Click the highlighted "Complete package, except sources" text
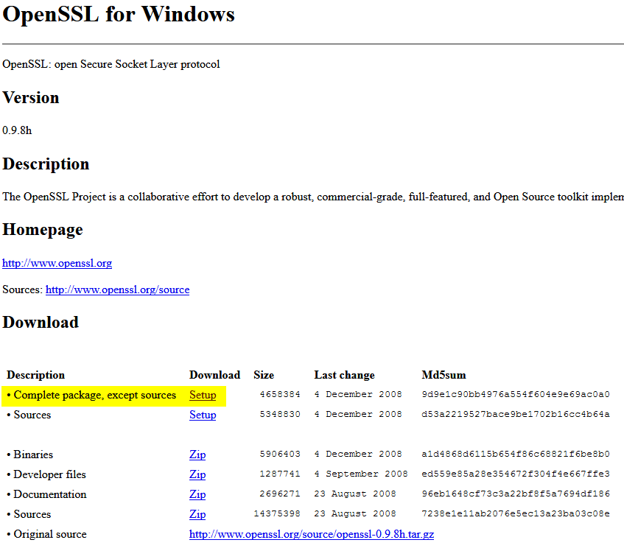 tap(94, 395)
